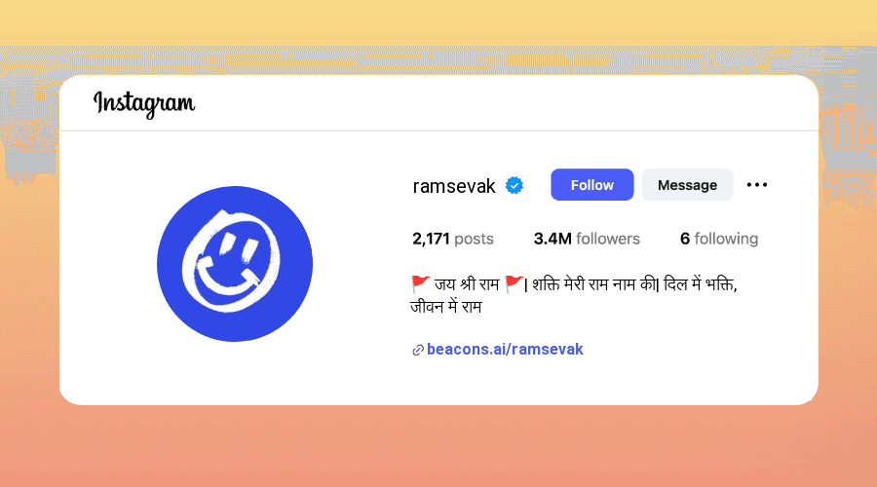Click the Instagram wordmark logo
The width and height of the screenshot is (877, 487).
click(x=144, y=104)
